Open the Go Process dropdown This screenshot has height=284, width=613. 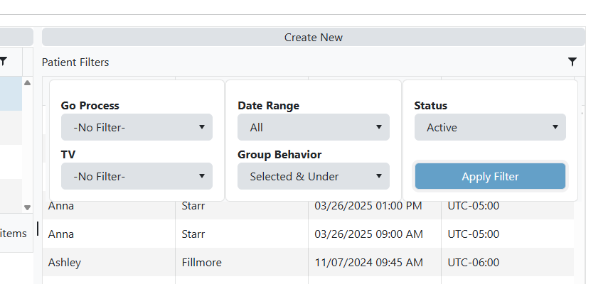(x=137, y=128)
